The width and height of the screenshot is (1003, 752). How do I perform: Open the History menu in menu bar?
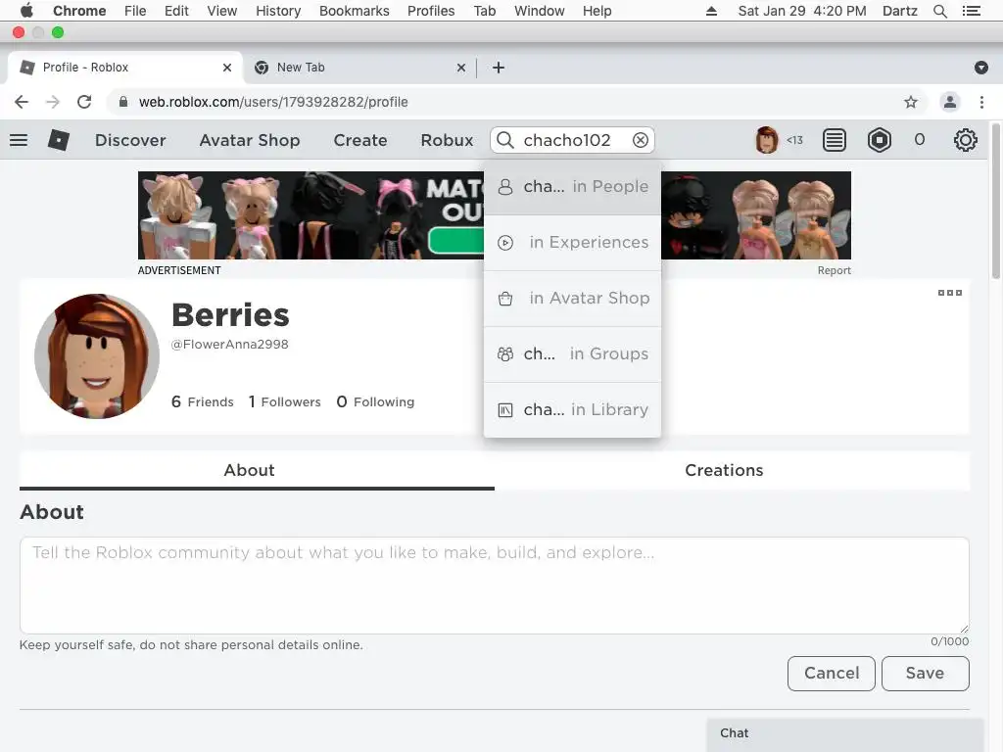tap(277, 11)
